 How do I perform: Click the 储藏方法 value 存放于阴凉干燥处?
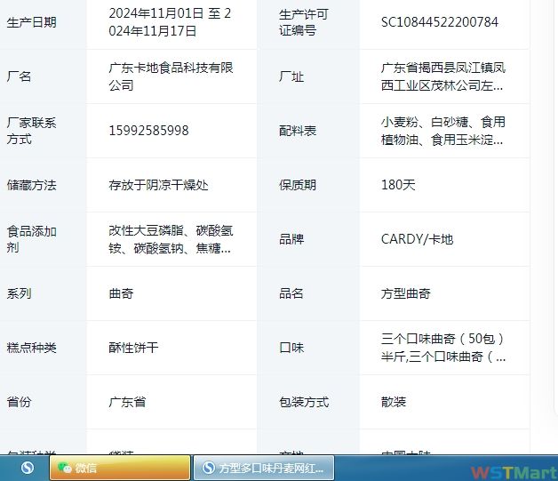[158, 185]
